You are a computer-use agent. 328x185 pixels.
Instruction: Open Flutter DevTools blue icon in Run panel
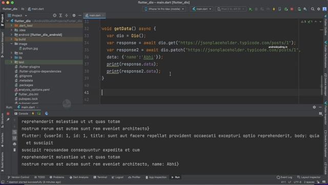(x=47, y=114)
